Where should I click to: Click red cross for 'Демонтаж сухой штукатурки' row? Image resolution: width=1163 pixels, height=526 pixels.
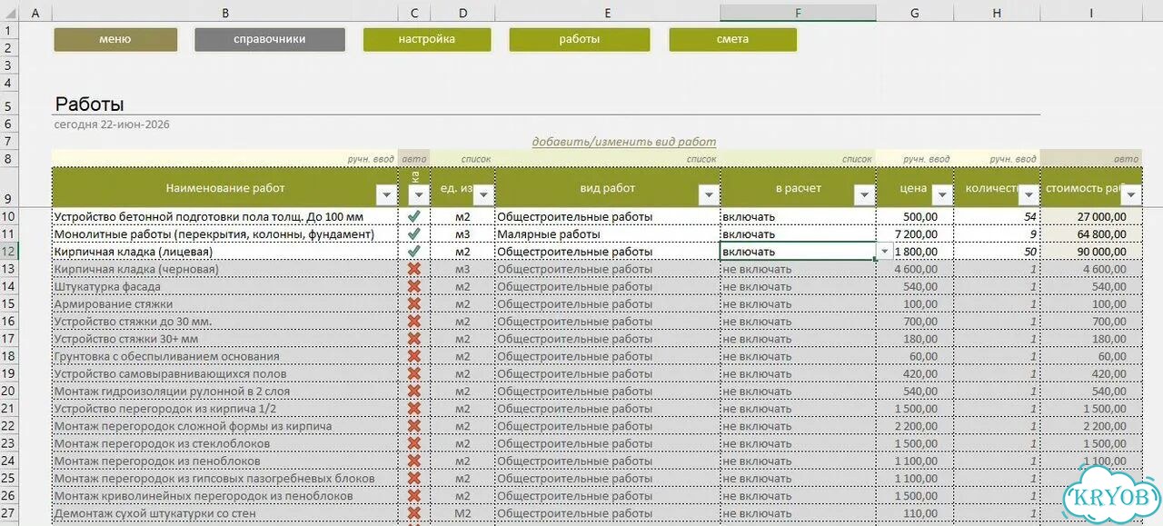pos(414,513)
